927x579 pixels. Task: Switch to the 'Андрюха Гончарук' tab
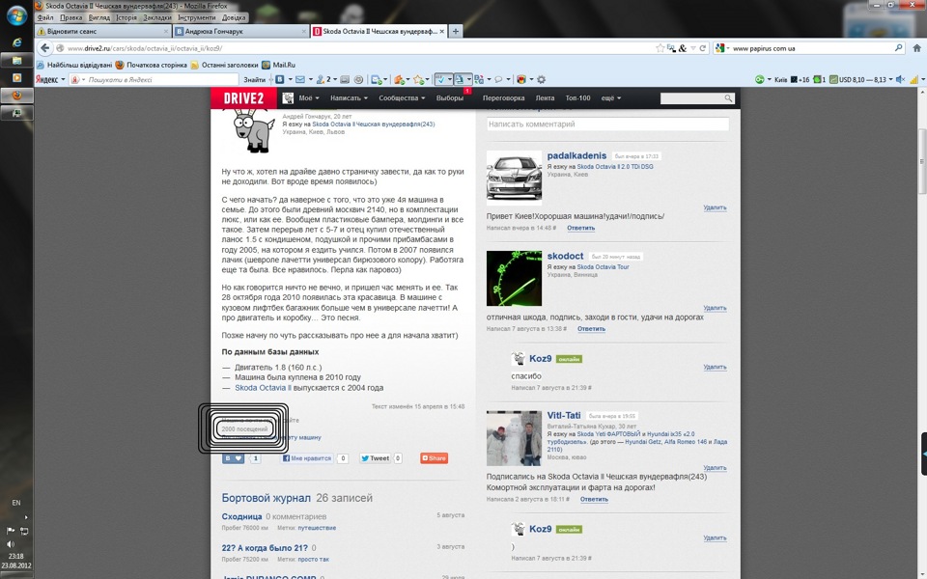click(241, 31)
